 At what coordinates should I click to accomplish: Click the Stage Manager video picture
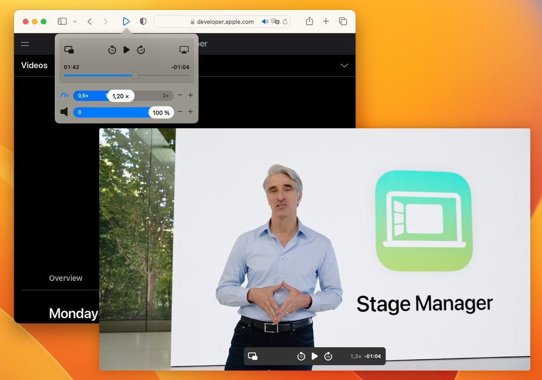[315, 249]
